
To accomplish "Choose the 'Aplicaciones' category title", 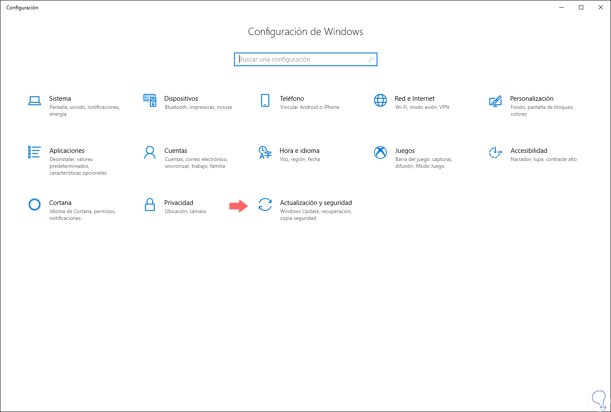I will pyautogui.click(x=67, y=151).
